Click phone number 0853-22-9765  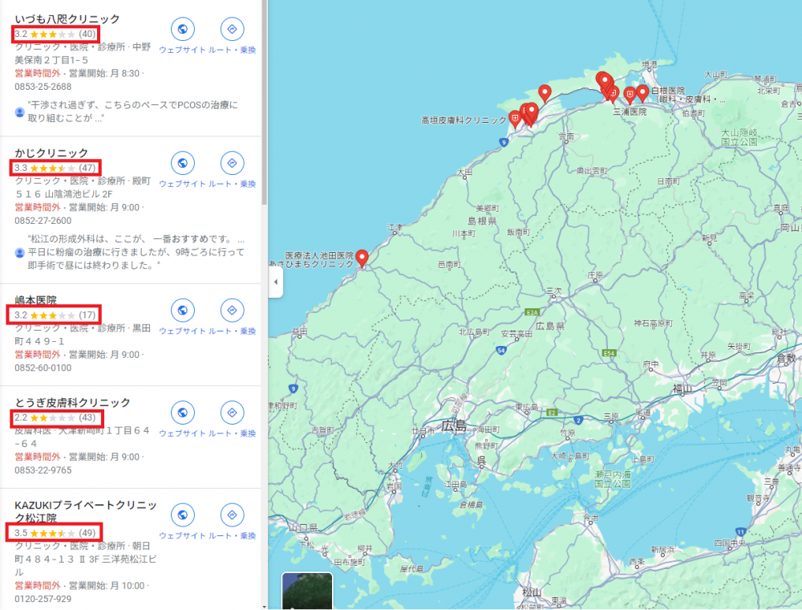pos(43,470)
